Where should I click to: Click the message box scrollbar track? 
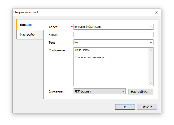[151, 67]
